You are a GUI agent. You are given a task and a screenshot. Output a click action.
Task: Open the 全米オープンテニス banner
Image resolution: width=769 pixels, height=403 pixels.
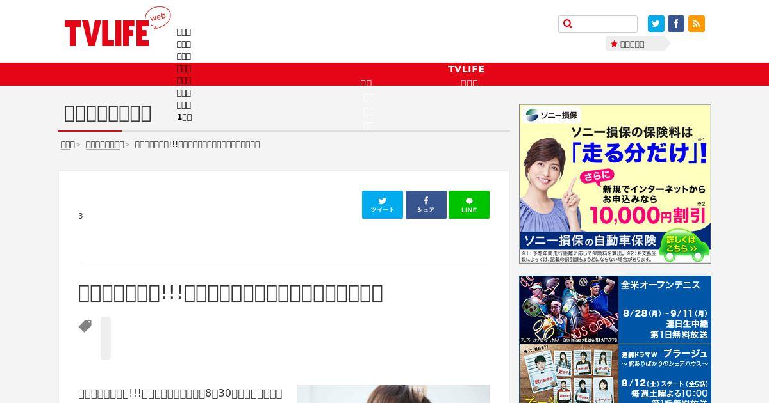coord(615,310)
